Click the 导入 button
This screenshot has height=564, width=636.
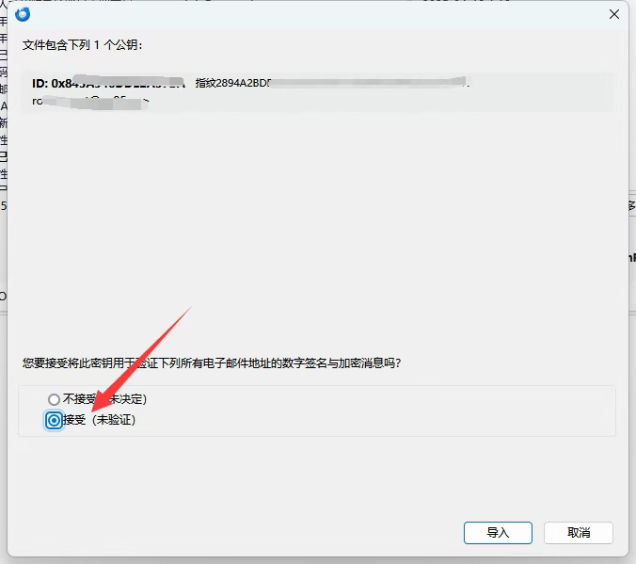pyautogui.click(x=498, y=532)
